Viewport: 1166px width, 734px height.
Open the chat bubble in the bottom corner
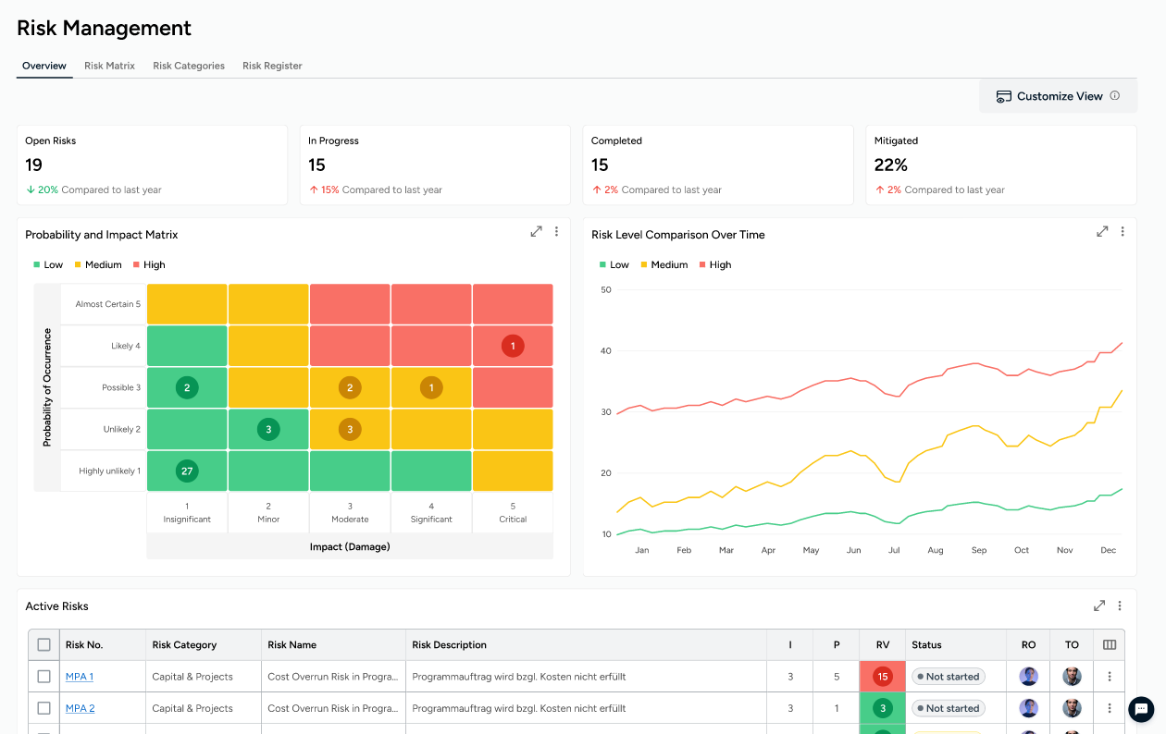pyautogui.click(x=1140, y=709)
